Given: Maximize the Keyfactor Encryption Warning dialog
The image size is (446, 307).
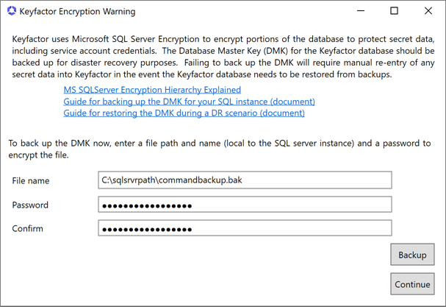Looking at the screenshot, I should coord(394,12).
